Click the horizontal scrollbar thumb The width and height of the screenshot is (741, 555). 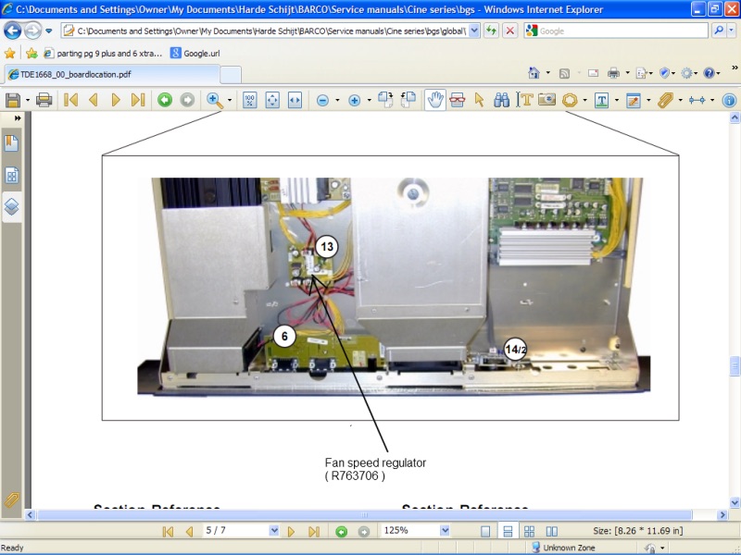[364, 514]
